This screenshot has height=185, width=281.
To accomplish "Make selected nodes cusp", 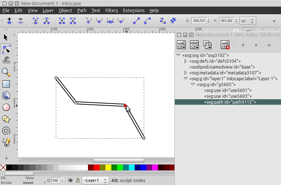I will coord(88,20).
